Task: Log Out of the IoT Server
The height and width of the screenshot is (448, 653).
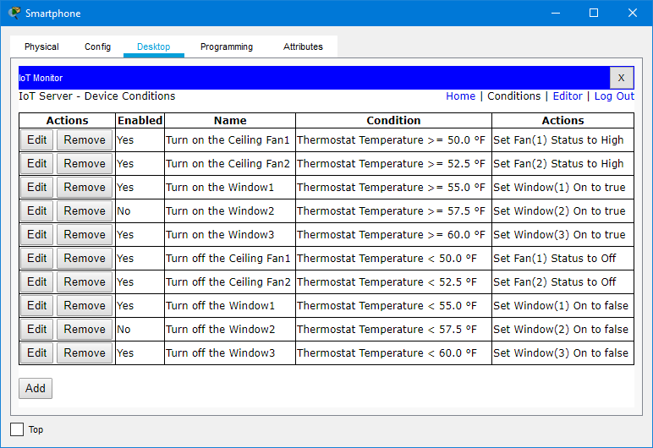Action: 614,96
